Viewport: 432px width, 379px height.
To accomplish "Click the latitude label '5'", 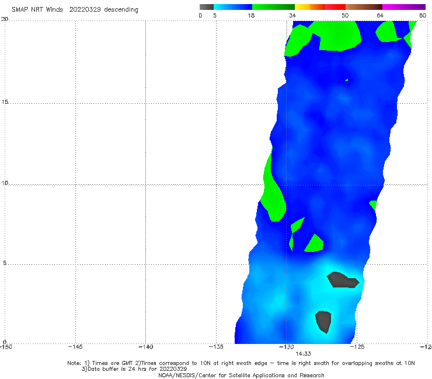I will [x=5, y=262].
